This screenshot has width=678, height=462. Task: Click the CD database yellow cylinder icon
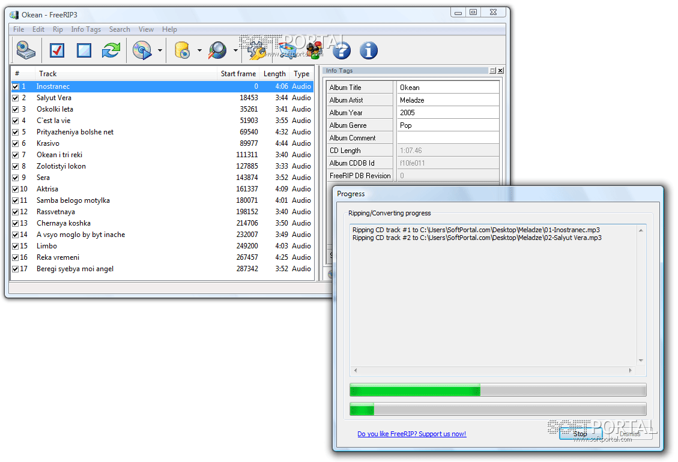(x=183, y=50)
